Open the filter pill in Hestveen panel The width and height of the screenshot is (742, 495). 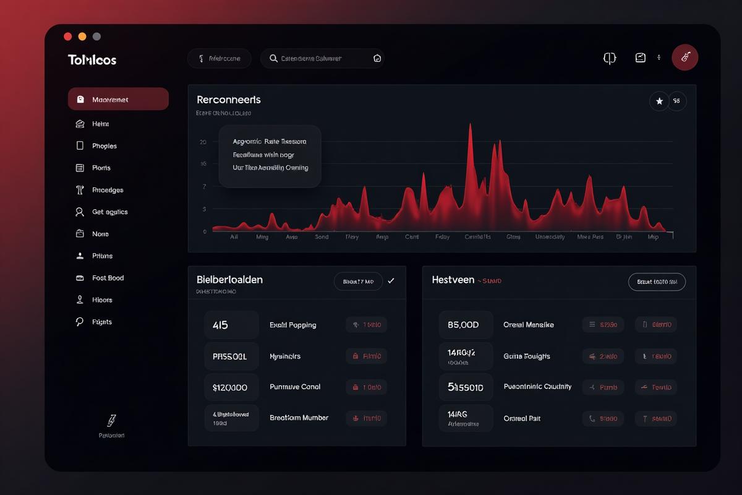pyautogui.click(x=657, y=282)
